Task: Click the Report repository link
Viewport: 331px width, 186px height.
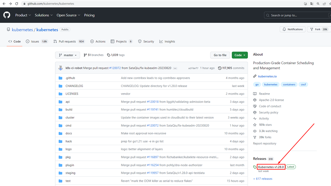Action: tap(264, 143)
